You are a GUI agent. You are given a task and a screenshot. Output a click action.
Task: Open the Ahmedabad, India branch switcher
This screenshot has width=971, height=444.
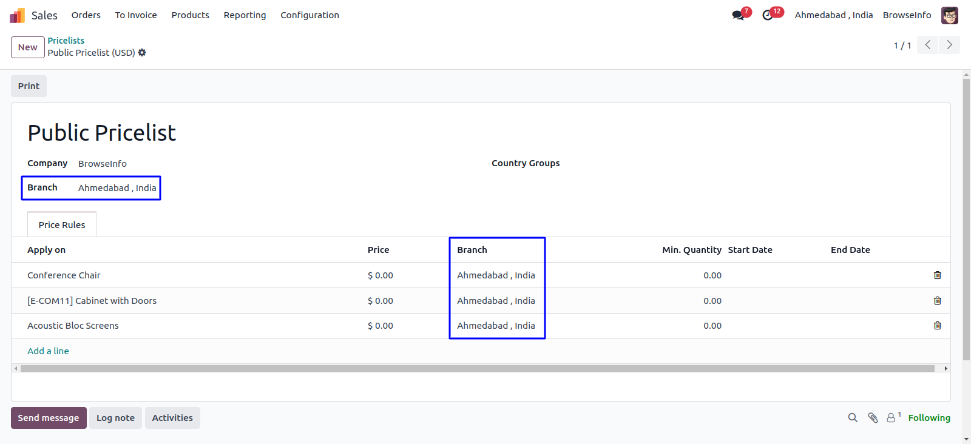[833, 15]
